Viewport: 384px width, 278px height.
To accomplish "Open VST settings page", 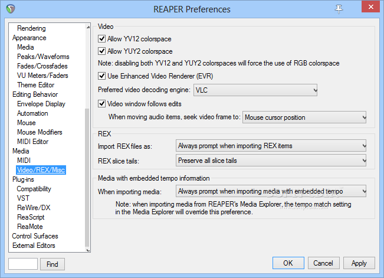I will coord(23,198).
